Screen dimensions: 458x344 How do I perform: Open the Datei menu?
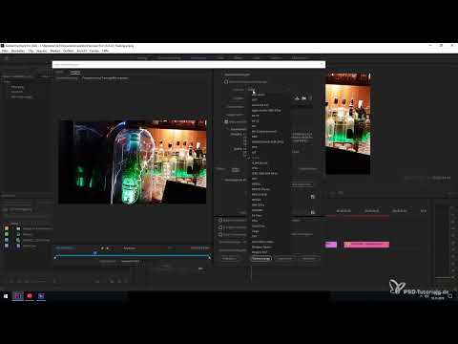point(5,51)
